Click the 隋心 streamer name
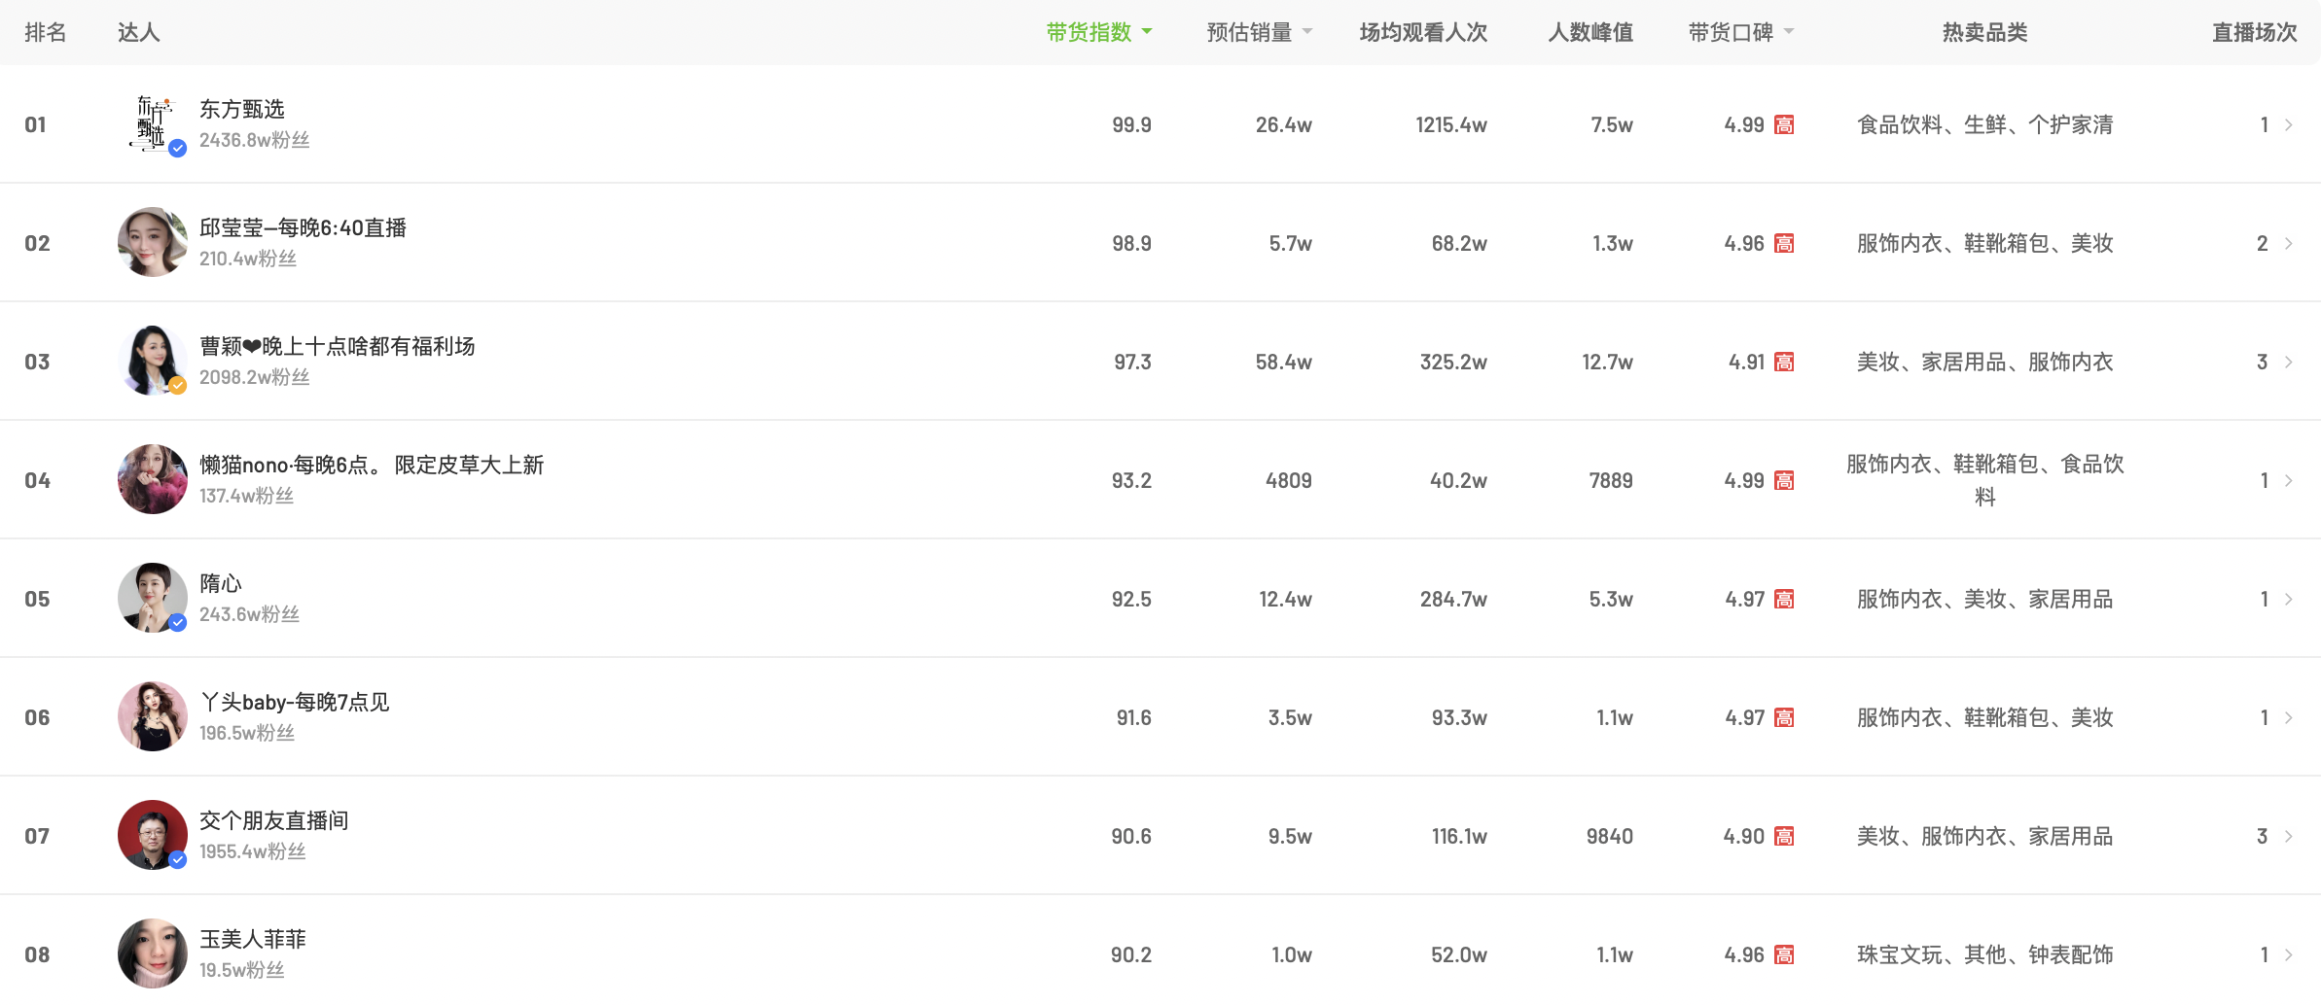This screenshot has height=1005, width=2321. [221, 584]
